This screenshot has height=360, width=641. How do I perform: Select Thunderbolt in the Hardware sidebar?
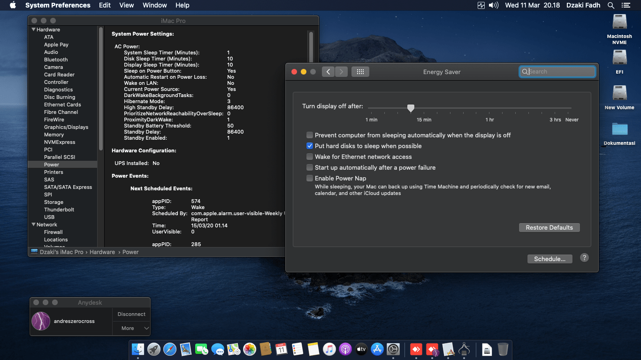tap(58, 209)
